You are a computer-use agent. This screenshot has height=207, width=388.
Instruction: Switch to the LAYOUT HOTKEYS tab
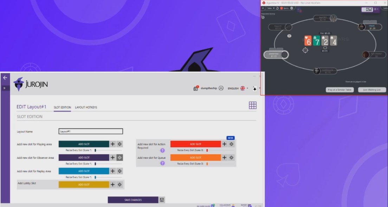point(86,107)
